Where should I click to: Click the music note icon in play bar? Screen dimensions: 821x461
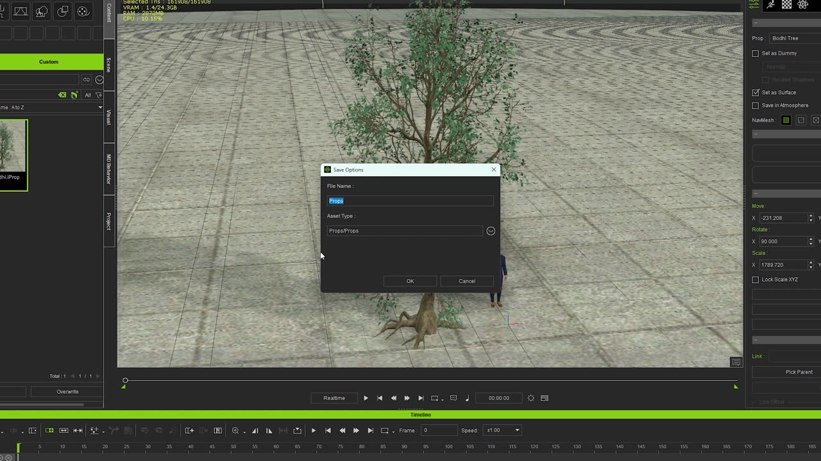[467, 398]
